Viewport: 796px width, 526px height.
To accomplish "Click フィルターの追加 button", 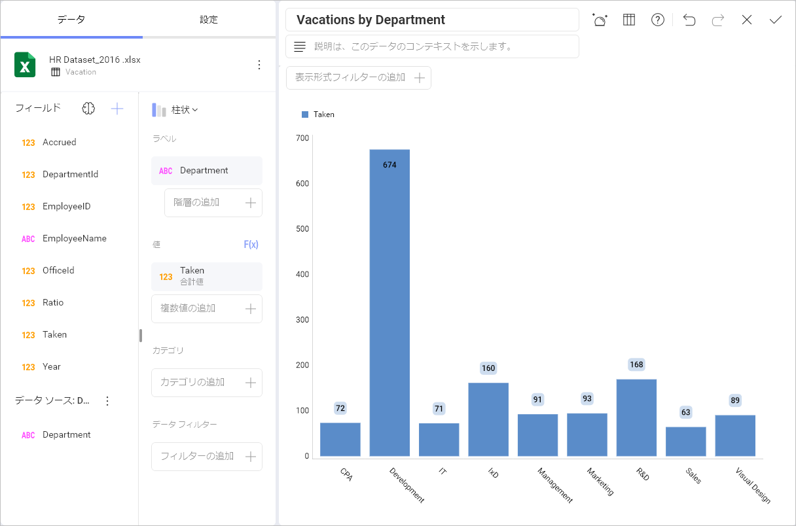I will click(207, 457).
